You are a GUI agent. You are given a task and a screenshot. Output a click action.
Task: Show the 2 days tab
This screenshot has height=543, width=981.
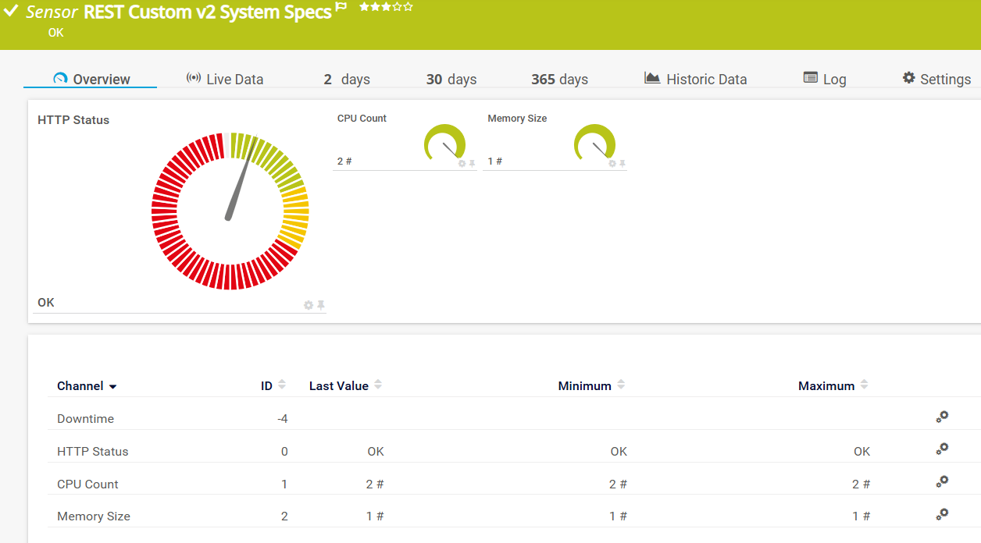pyautogui.click(x=347, y=79)
